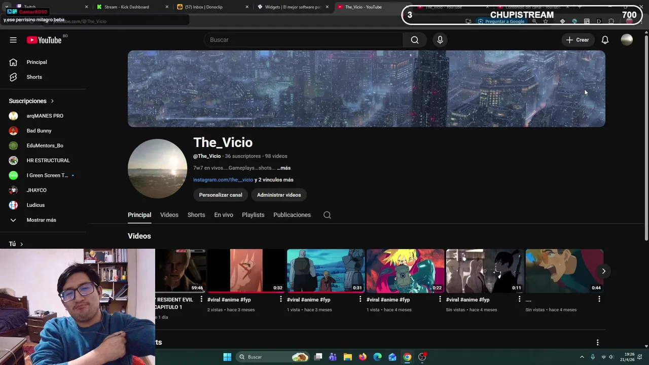Click the Windows taskbar Buscar box
649x365 pixels.
(273, 357)
